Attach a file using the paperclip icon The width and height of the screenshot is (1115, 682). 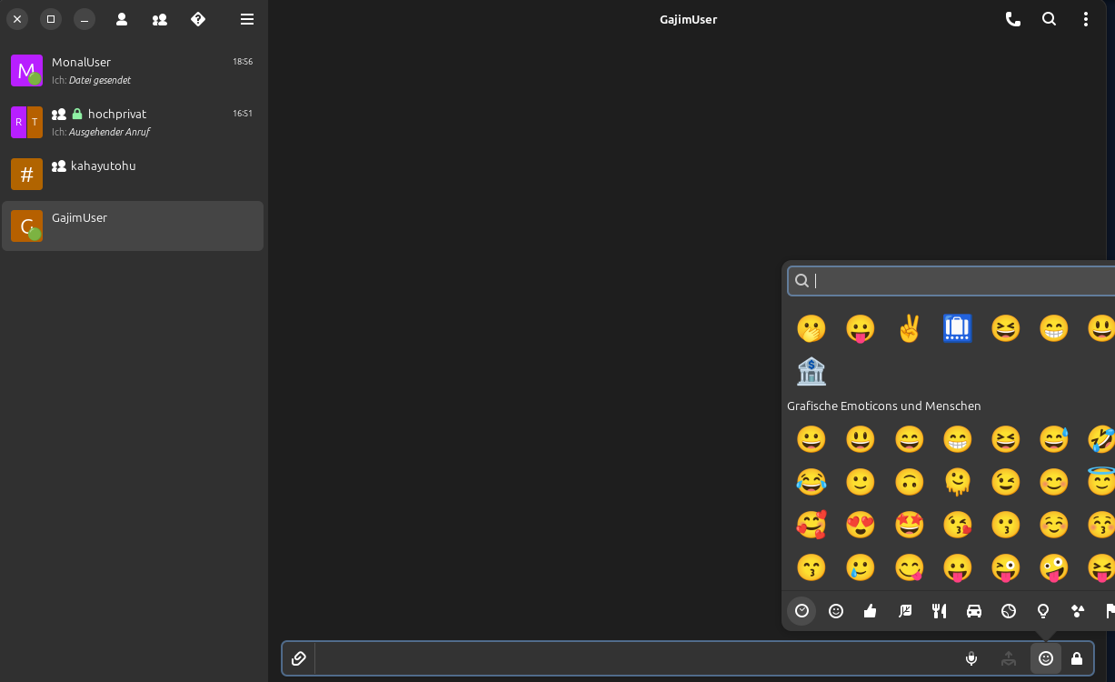point(299,658)
